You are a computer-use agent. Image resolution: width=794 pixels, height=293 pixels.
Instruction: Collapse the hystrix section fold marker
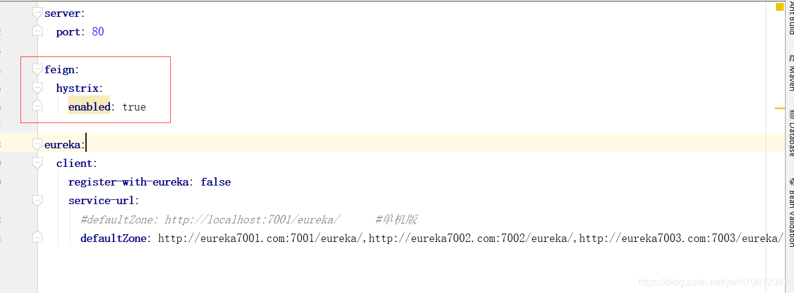pos(37,88)
